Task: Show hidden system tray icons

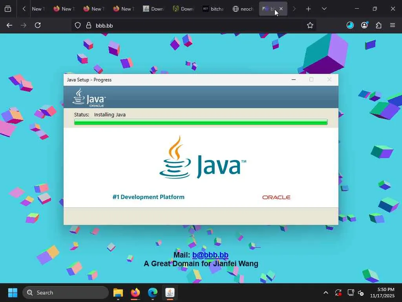Action: tap(325, 293)
